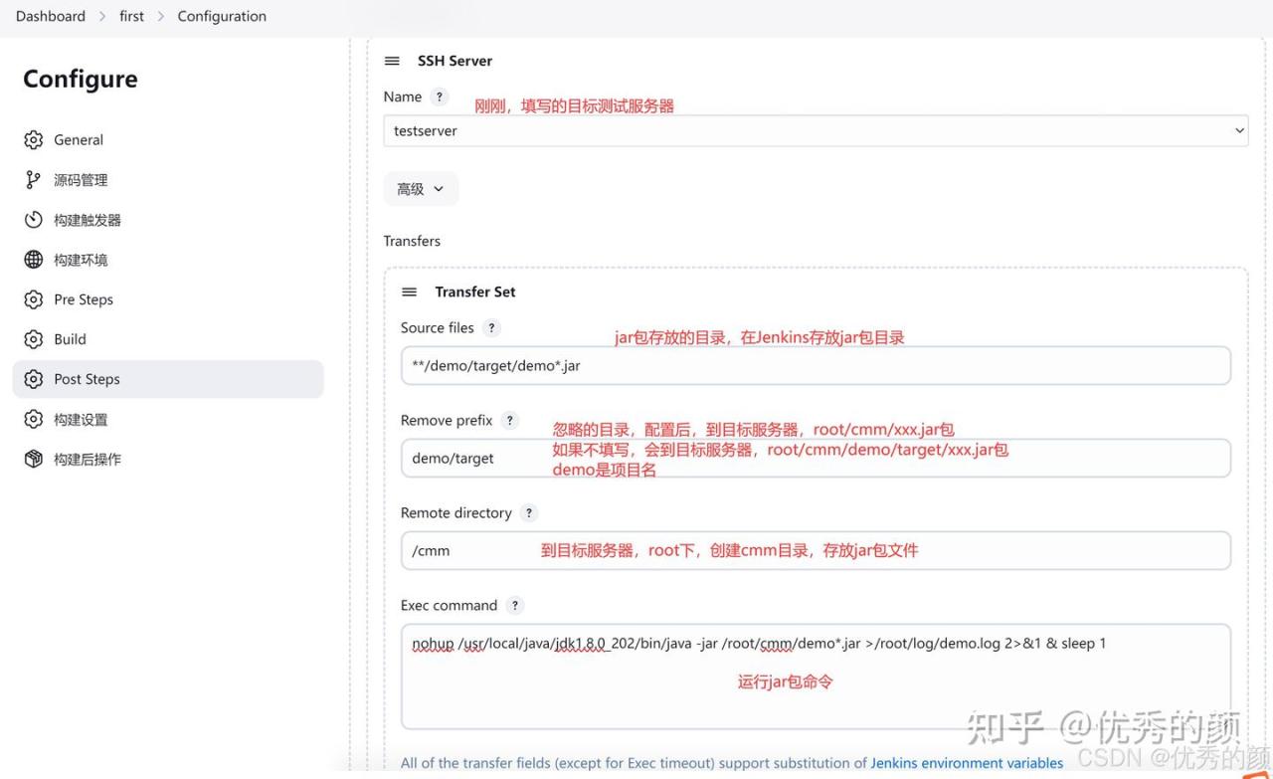Screen dimensions: 1273x779
Task: Open help for the Source files field
Action: tap(491, 328)
